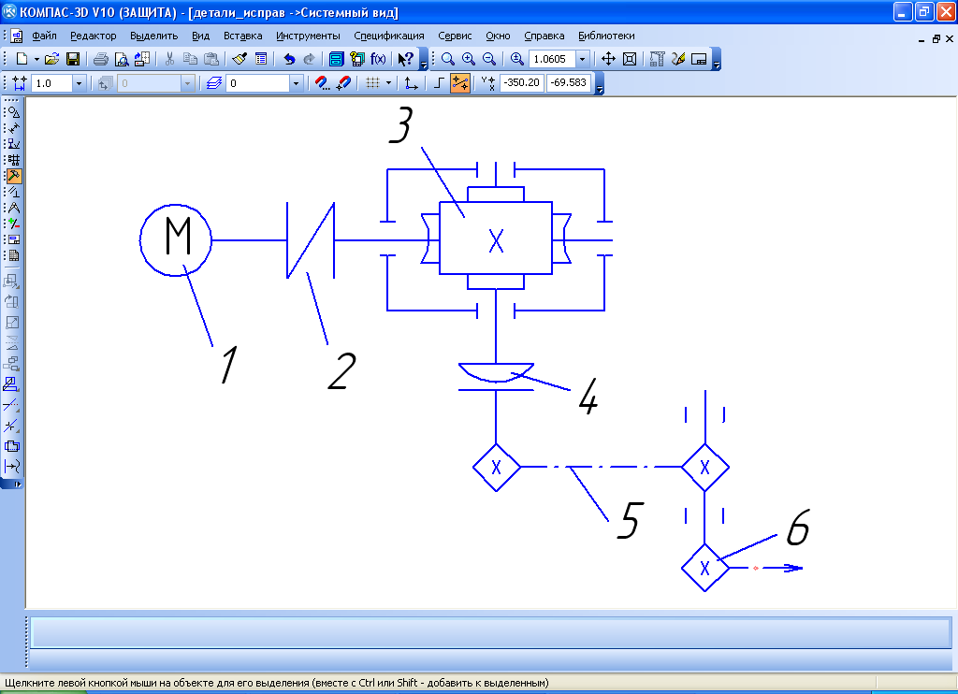Open the Справка menu
Image resolution: width=958 pixels, height=694 pixels.
[x=544, y=36]
